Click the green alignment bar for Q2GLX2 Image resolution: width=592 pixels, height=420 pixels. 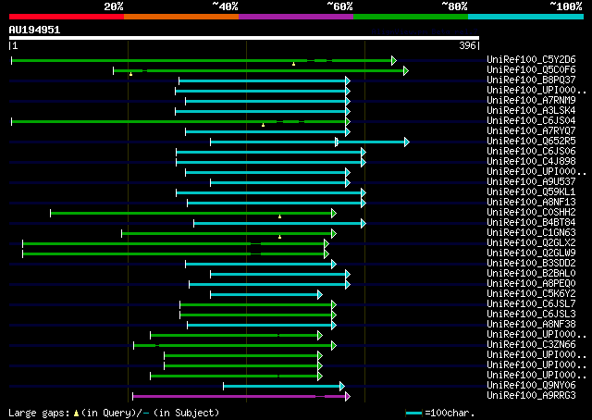(x=176, y=244)
